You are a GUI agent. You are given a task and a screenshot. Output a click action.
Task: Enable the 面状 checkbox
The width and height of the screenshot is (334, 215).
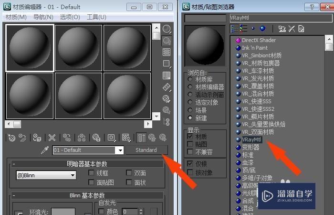pos(129,182)
